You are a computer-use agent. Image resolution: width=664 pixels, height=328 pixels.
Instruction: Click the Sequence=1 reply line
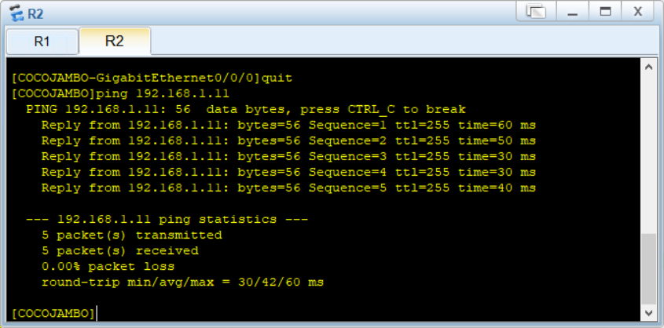[x=288, y=125]
